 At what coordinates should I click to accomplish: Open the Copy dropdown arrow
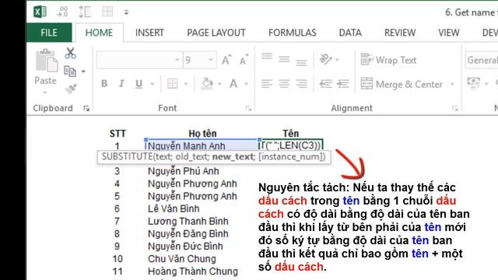pos(83,72)
